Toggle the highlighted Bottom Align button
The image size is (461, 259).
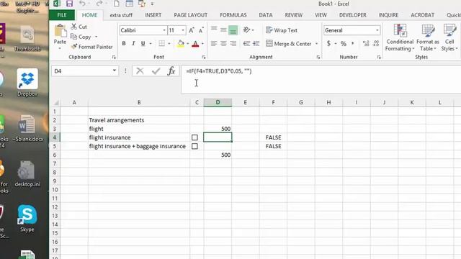click(x=233, y=30)
